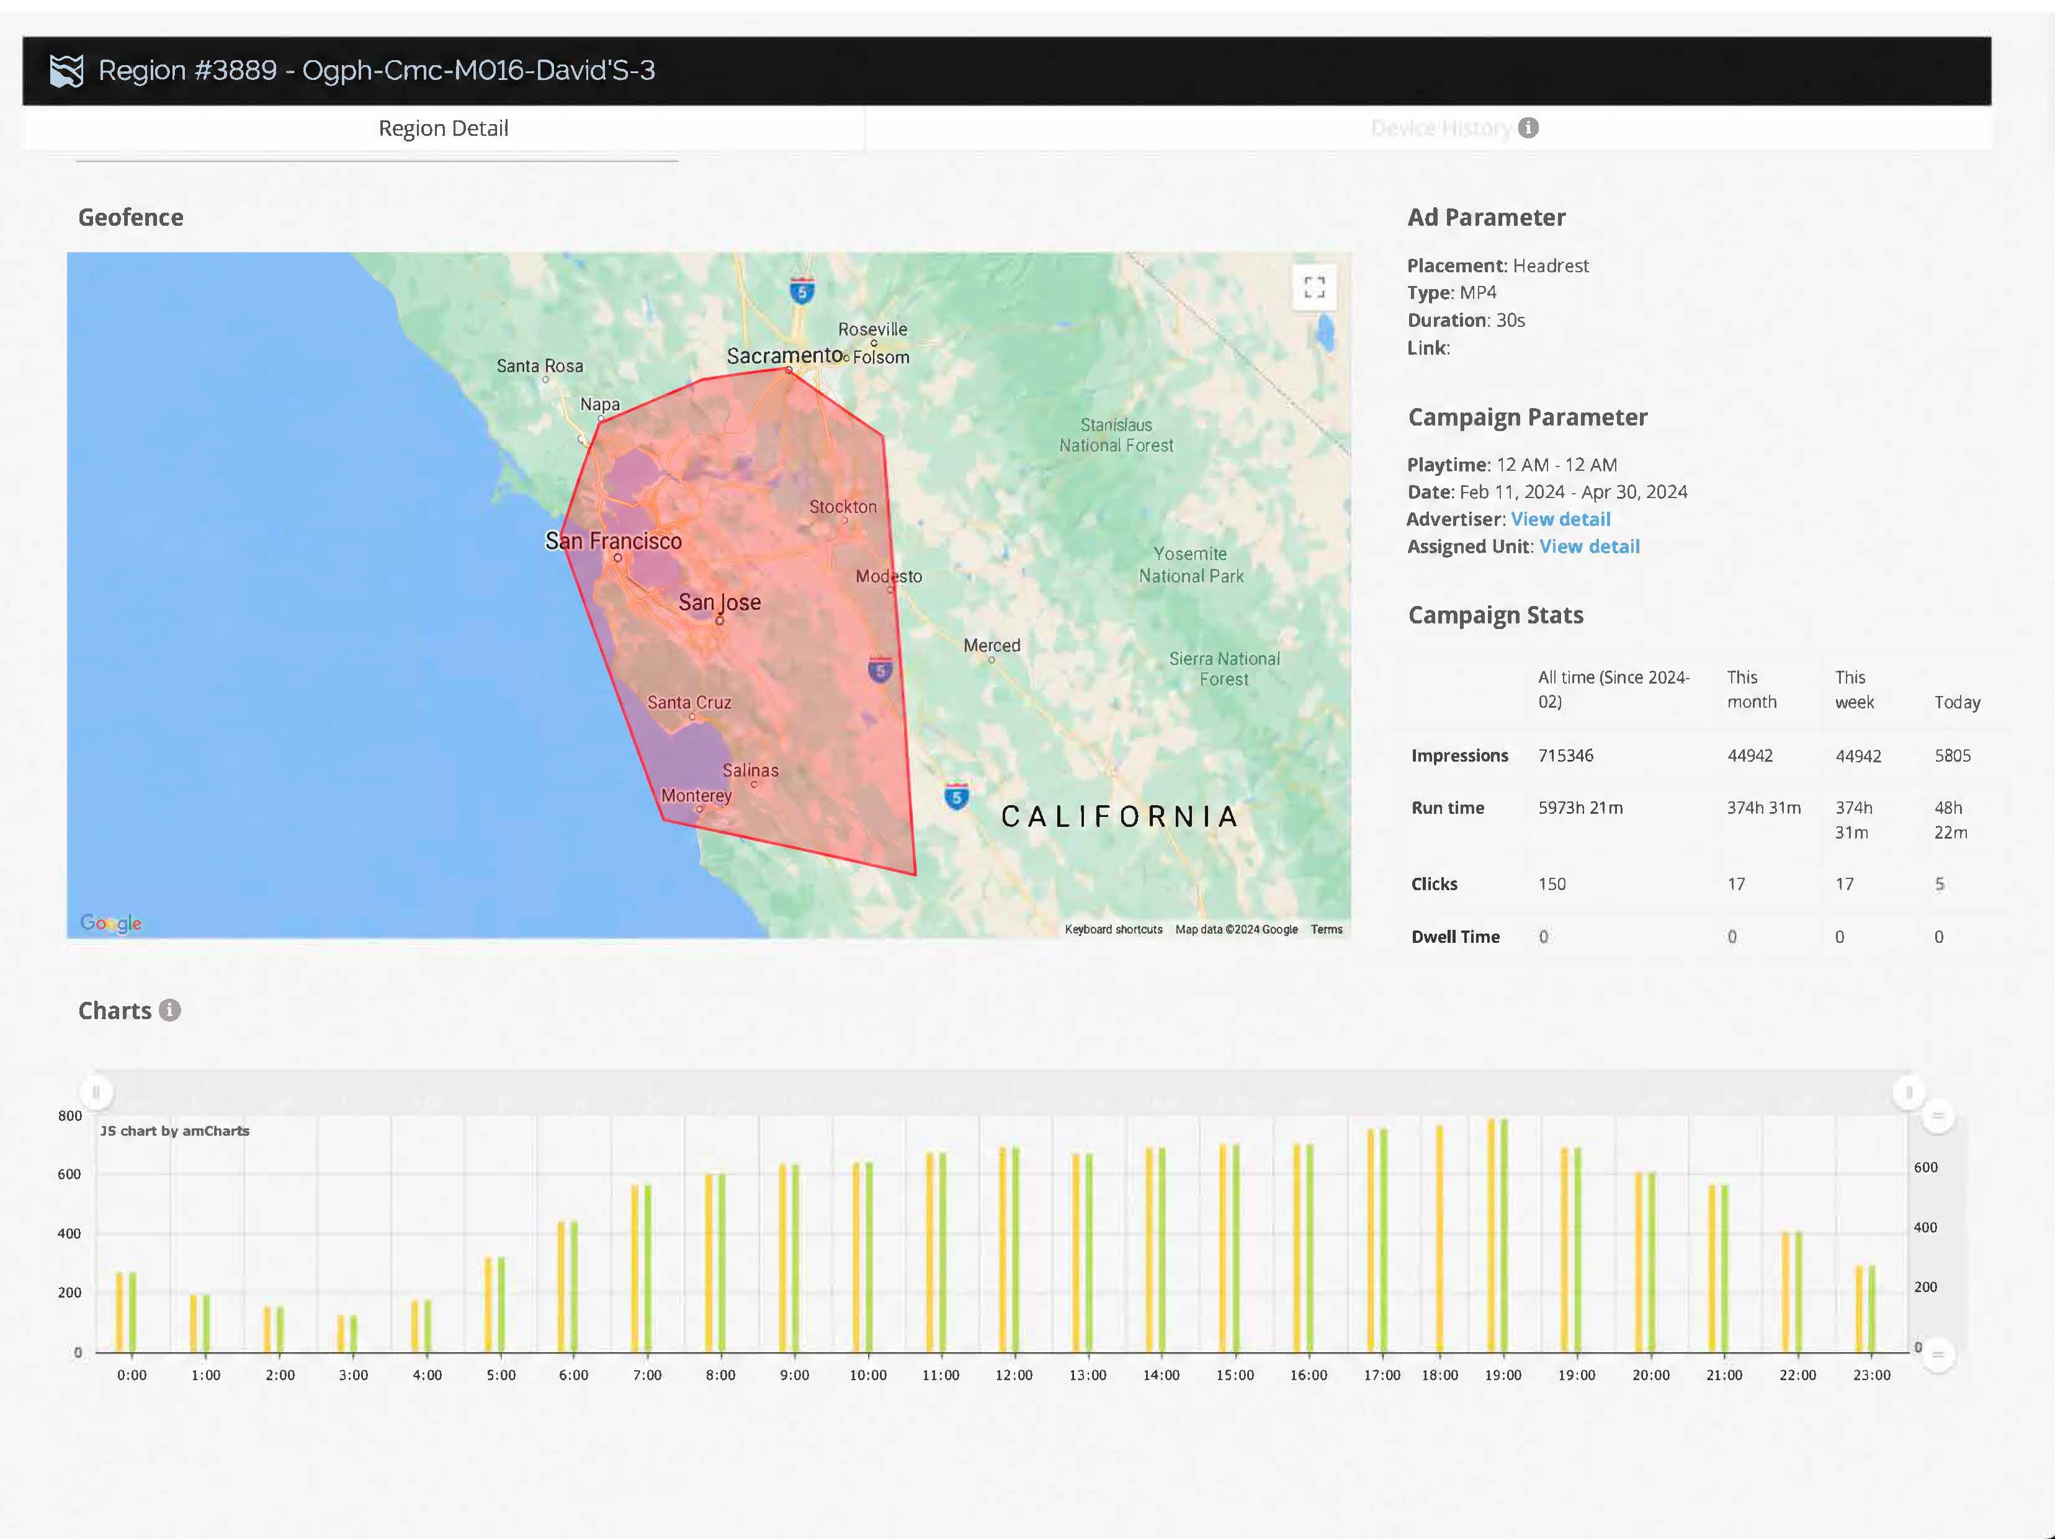Click the Monterey label on map
Screen dimensions: 2055x1539
pos(696,796)
